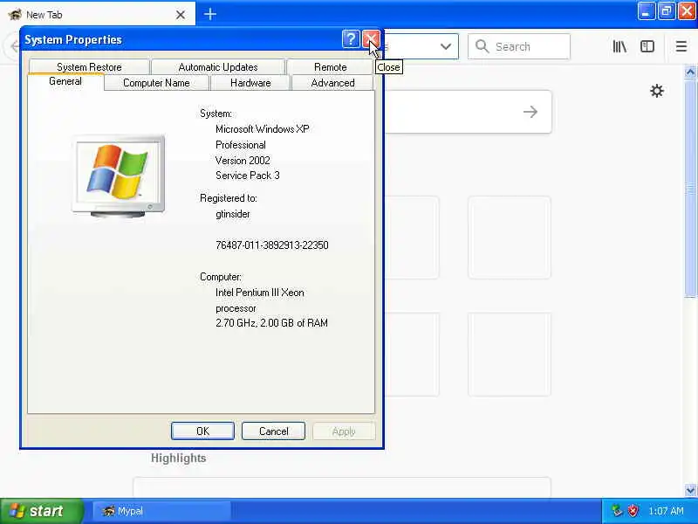Switch to the Automatic Updates tab

pos(218,67)
